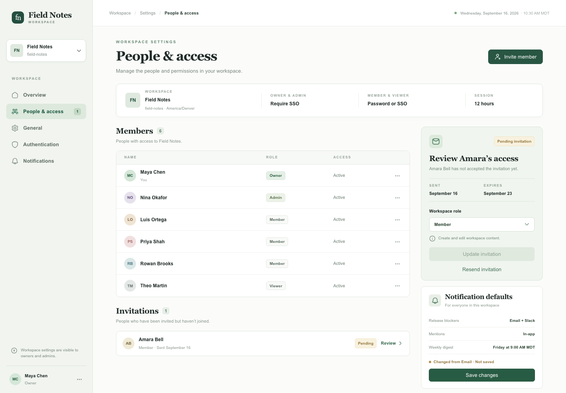The image size is (566, 393).
Task: Click the Field Notes fn logo icon
Action: coord(18,17)
